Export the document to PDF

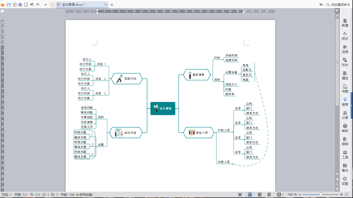pyautogui.click(x=14, y=4)
